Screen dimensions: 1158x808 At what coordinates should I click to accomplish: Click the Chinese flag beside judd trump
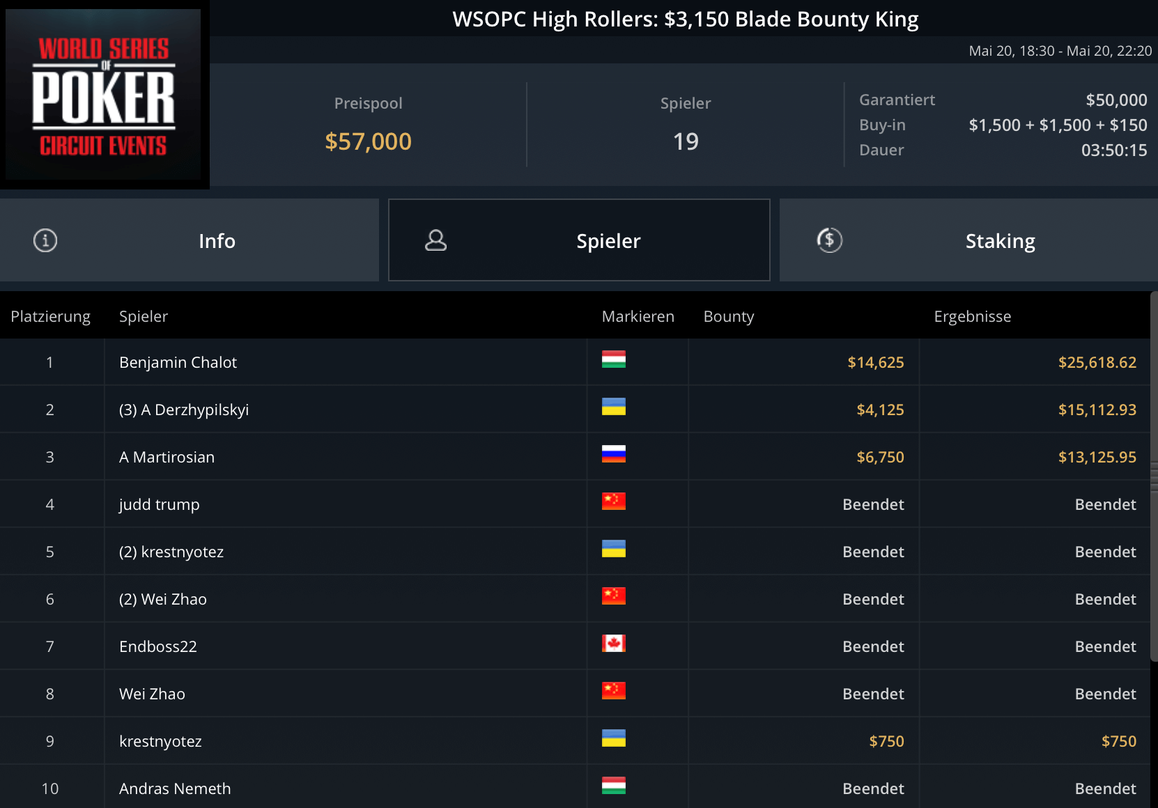coord(613,502)
